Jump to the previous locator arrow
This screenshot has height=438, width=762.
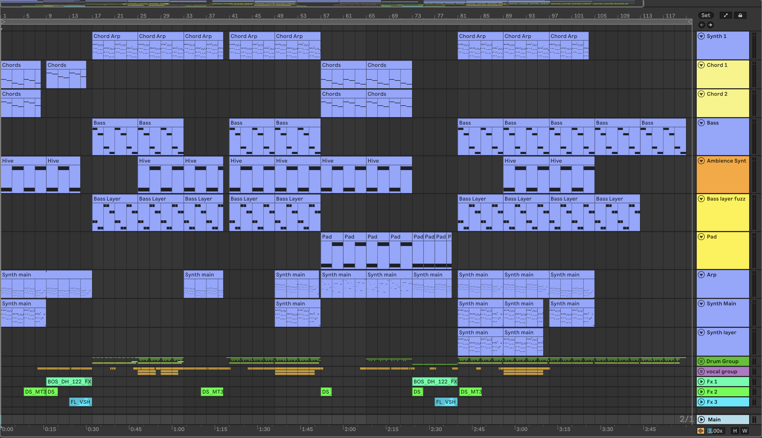(702, 25)
